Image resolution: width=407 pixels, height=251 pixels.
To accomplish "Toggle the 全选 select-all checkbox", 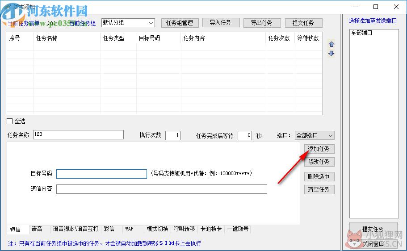I will pos(9,121).
